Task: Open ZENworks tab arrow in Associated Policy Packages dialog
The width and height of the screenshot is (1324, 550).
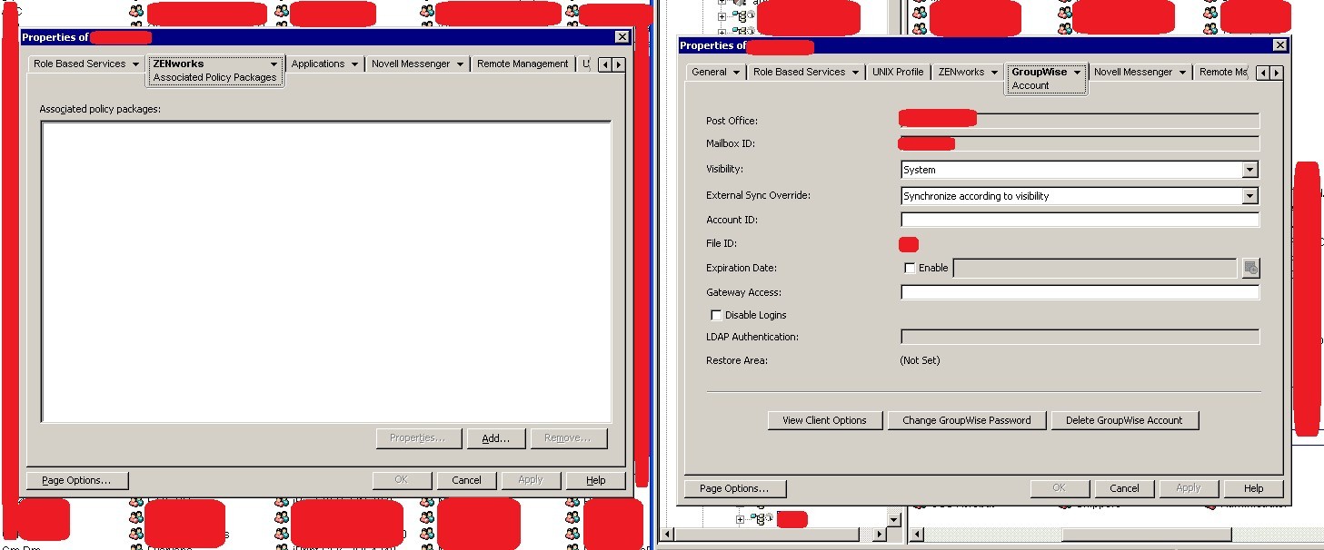Action: [x=274, y=64]
